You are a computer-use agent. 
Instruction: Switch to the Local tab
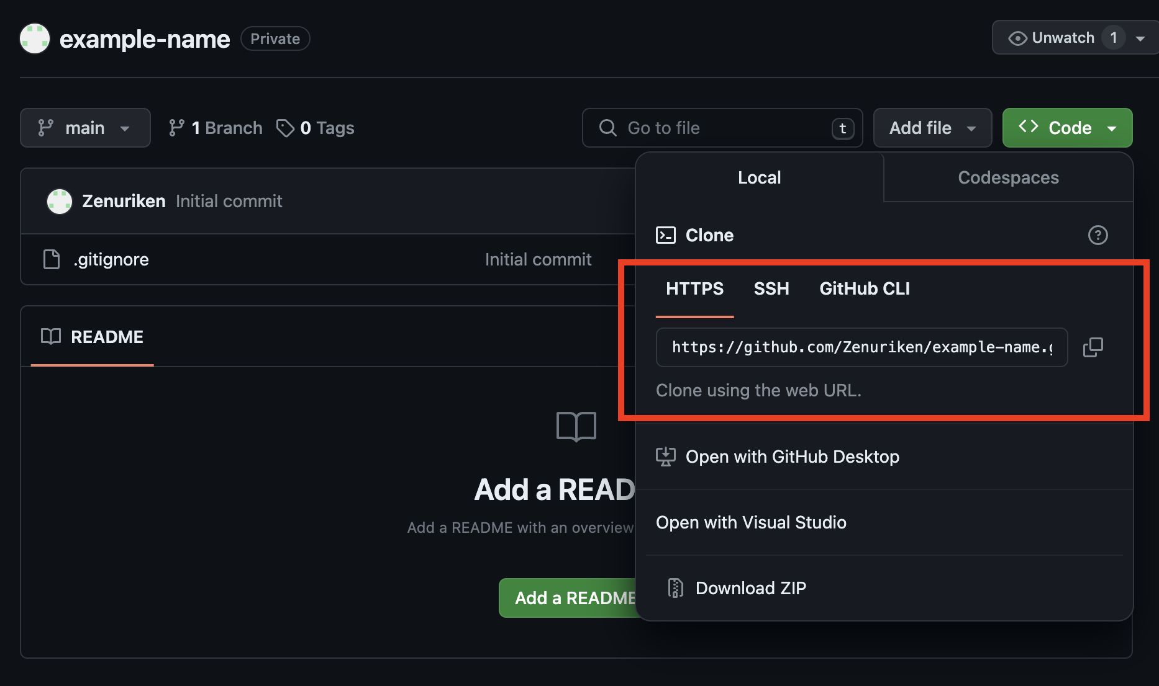tap(759, 177)
